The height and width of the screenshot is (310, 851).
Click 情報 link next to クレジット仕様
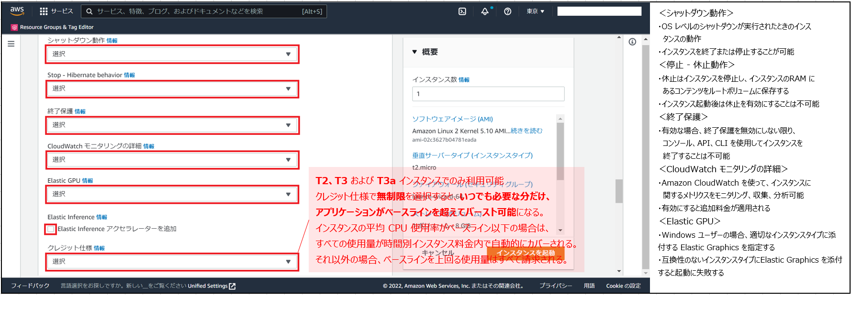coord(99,248)
